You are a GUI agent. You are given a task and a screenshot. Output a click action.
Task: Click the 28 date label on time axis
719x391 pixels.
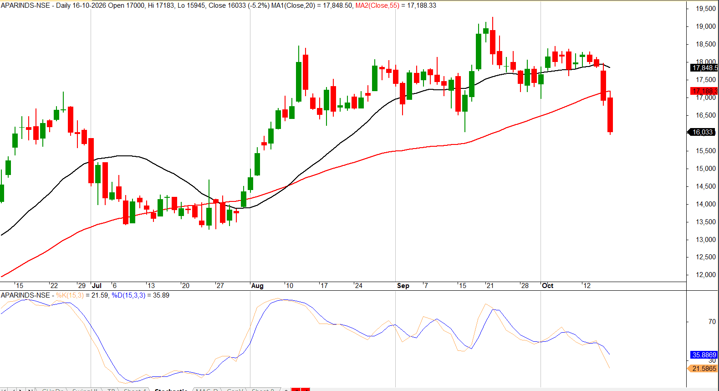525,286
